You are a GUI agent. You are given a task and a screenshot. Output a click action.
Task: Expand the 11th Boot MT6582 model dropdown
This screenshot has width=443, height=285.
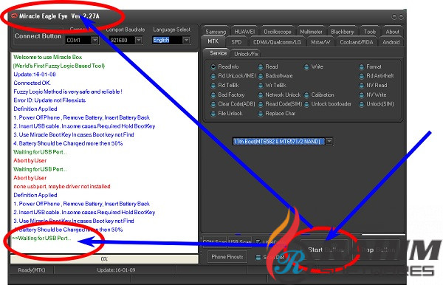tap(329, 141)
